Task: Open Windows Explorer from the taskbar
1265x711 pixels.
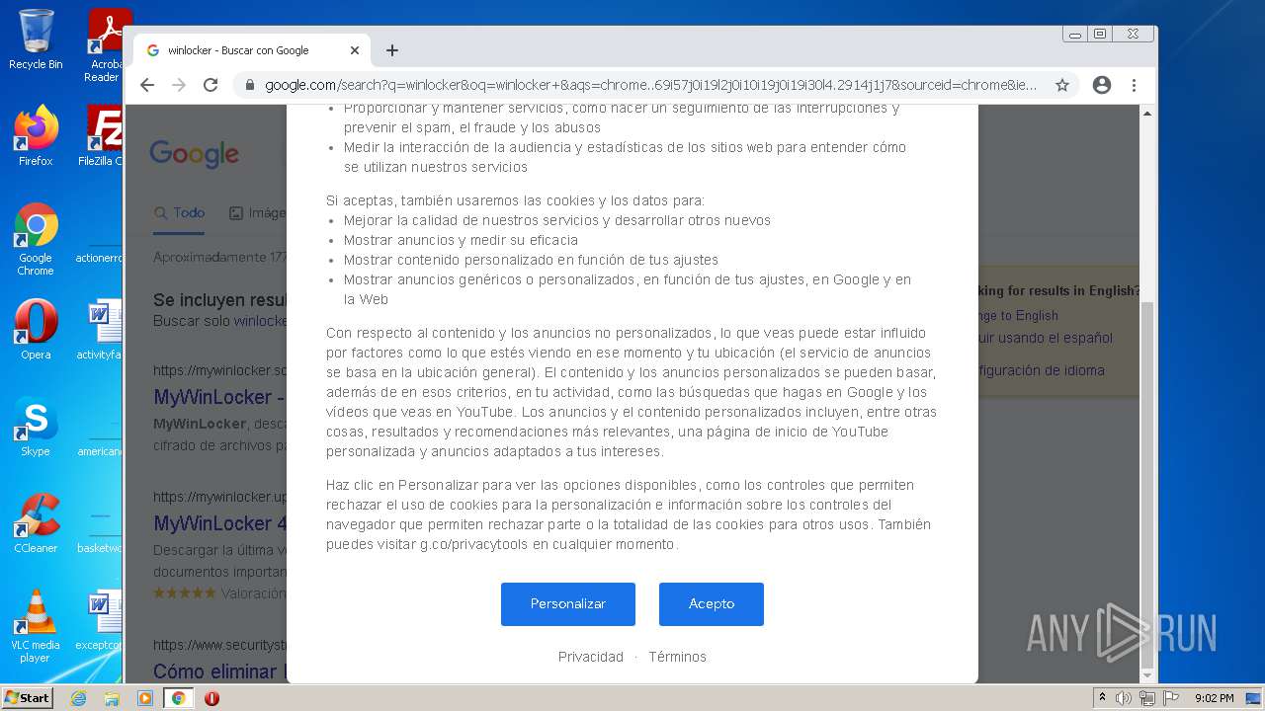Action: coord(112,698)
